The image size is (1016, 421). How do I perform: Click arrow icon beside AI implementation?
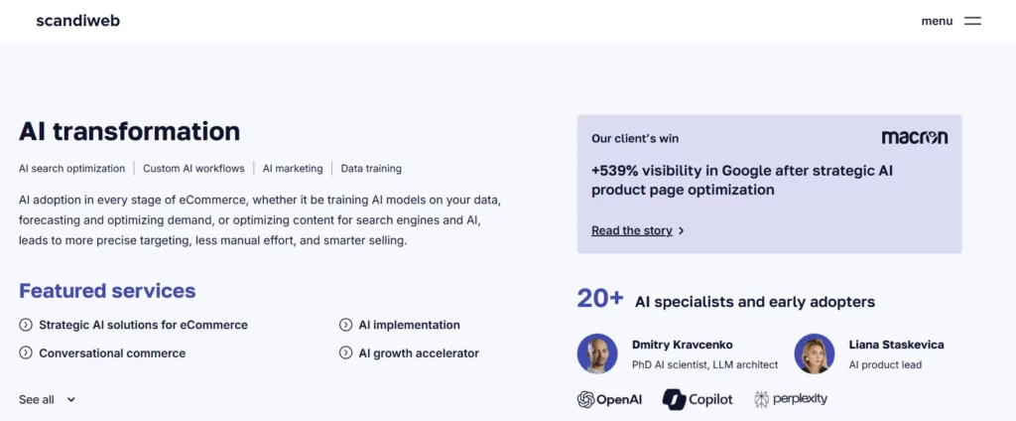click(x=346, y=325)
